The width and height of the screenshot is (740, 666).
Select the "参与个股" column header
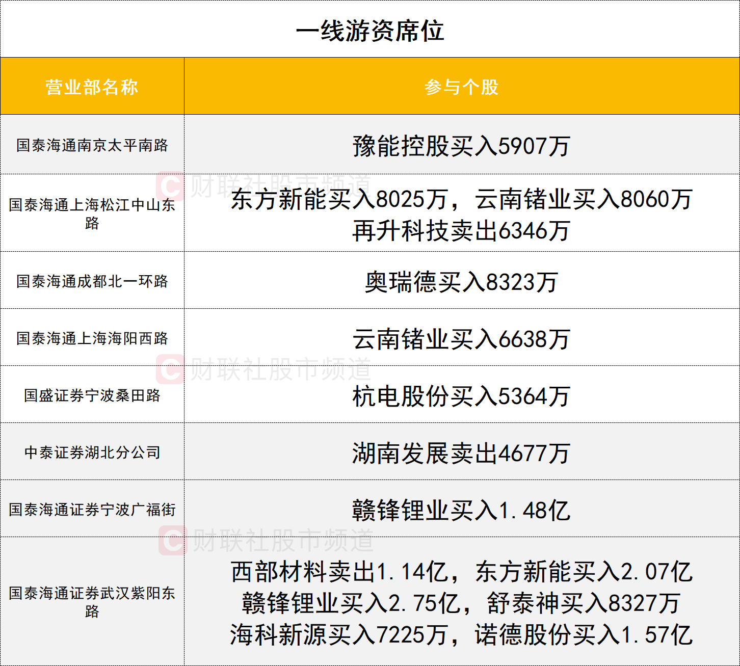[462, 86]
